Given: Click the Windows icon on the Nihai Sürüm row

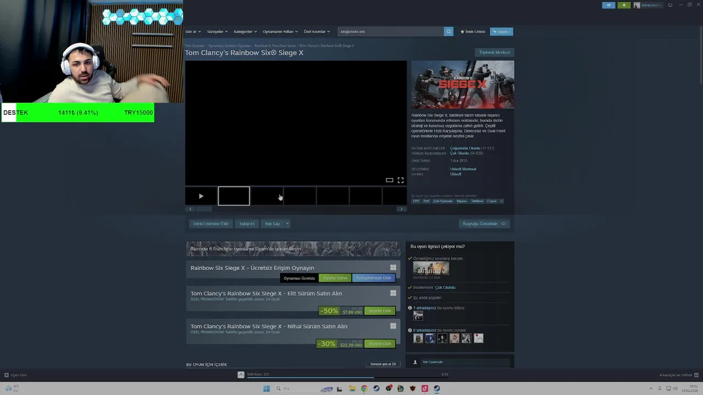Looking at the screenshot, I should click(x=393, y=326).
